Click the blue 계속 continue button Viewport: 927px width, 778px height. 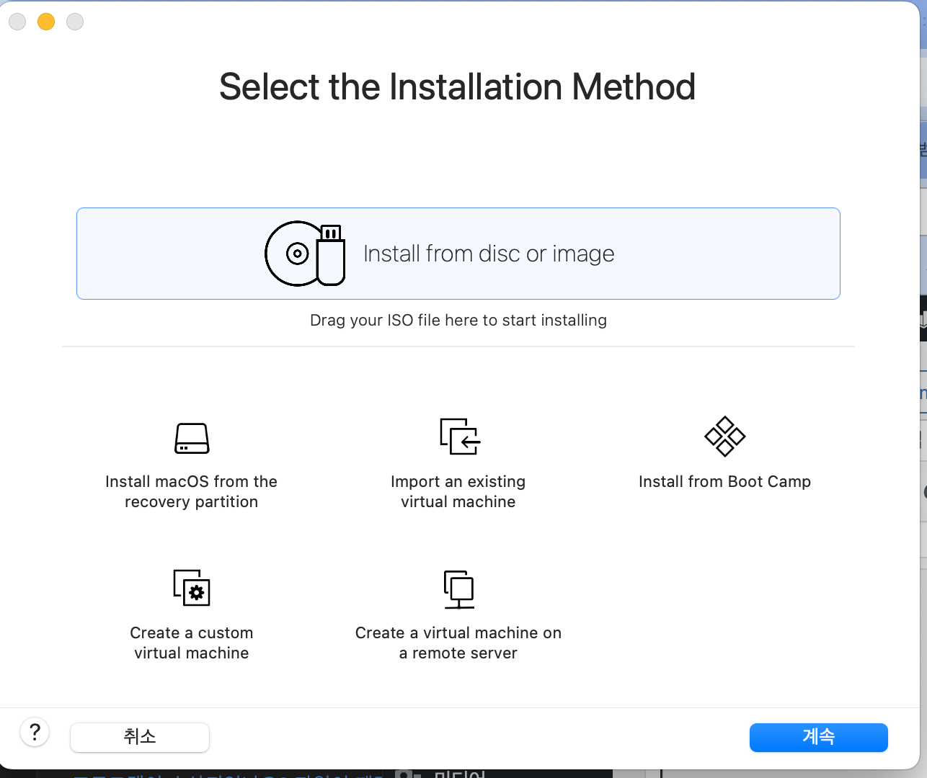(x=819, y=737)
